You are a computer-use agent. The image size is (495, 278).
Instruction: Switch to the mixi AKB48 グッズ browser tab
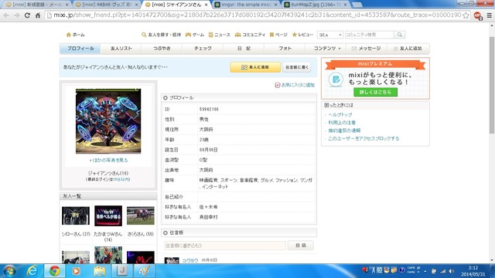pyautogui.click(x=106, y=5)
